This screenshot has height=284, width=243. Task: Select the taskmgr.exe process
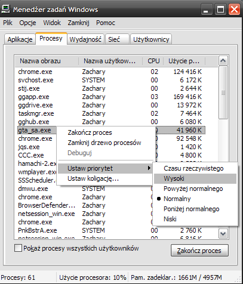(x=111, y=113)
